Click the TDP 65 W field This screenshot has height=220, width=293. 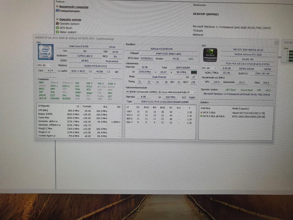115,52
